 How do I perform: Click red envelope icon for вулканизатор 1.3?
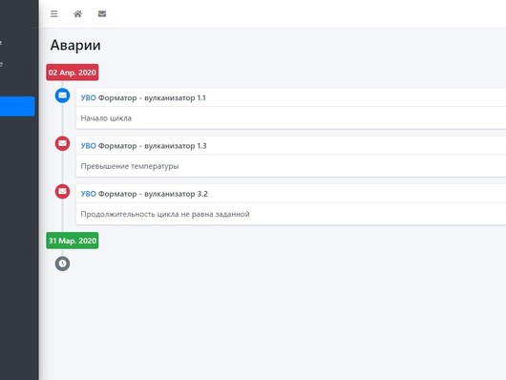point(62,143)
